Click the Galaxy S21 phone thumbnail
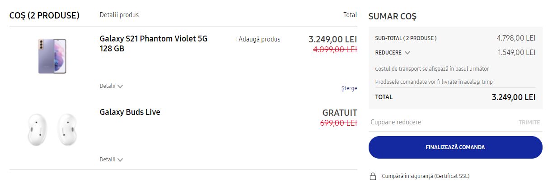Image resolution: width=557 pixels, height=187 pixels. tap(52, 56)
